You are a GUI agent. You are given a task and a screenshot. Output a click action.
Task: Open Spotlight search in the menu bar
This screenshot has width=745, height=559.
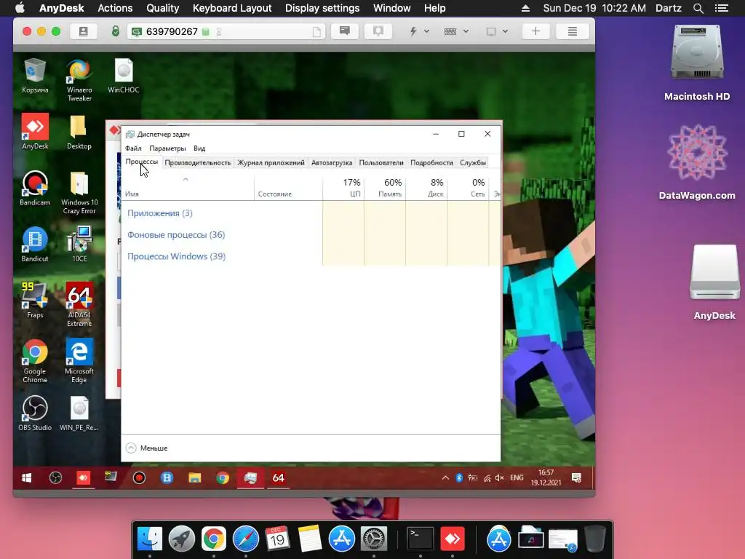[x=698, y=8]
